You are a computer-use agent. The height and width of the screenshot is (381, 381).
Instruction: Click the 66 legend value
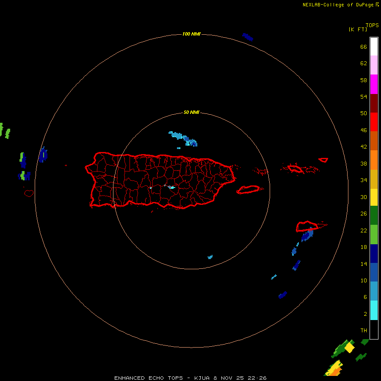pos(364,47)
